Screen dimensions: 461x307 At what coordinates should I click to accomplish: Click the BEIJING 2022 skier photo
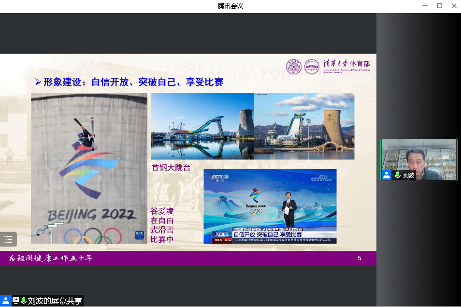[x=89, y=168]
